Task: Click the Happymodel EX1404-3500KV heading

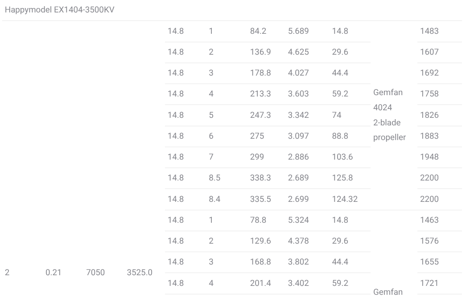Action: pos(59,10)
